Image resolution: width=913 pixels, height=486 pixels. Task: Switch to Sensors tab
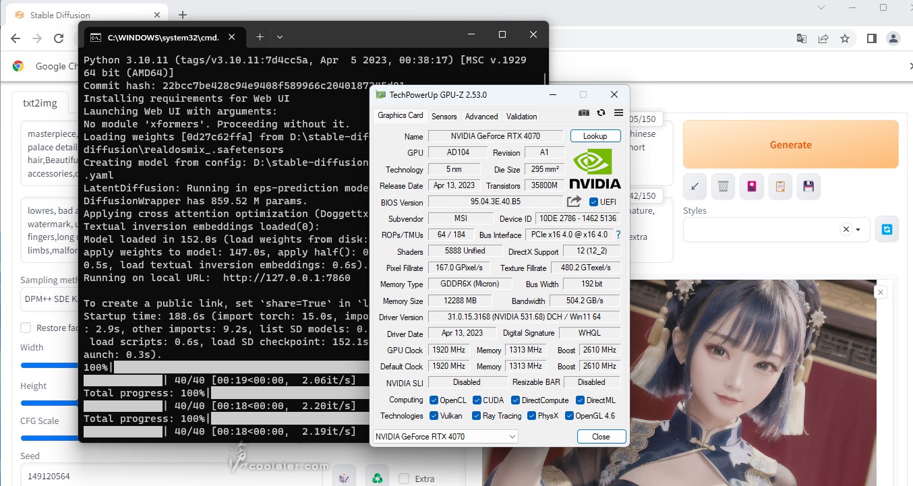point(444,116)
